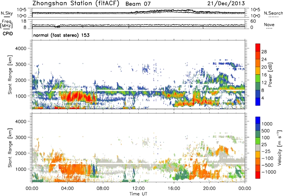Click the 2000 km tick in velocity panel

click(21, 153)
